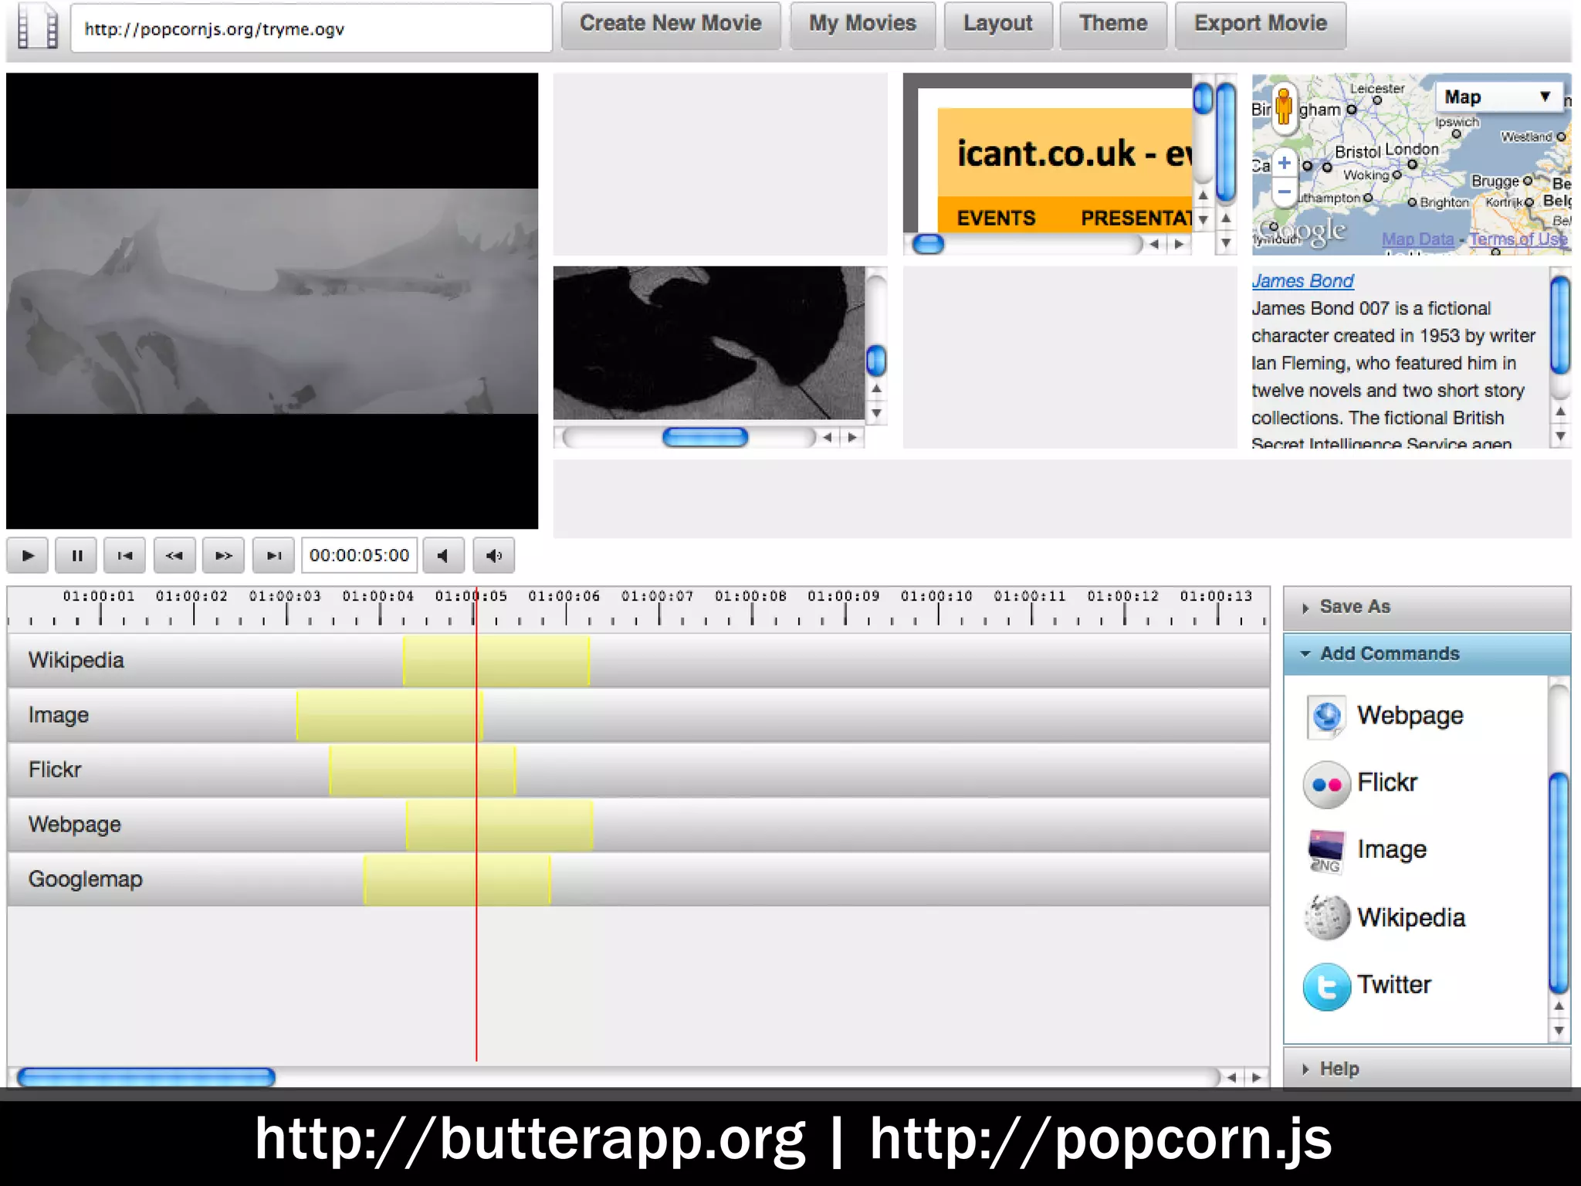Image resolution: width=1581 pixels, height=1186 pixels.
Task: Open the Layout menu
Action: coord(997,25)
